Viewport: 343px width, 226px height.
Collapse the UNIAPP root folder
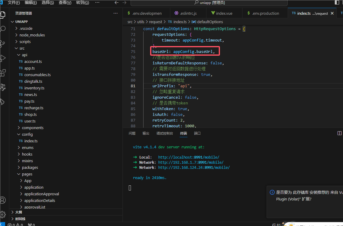tap(12, 22)
